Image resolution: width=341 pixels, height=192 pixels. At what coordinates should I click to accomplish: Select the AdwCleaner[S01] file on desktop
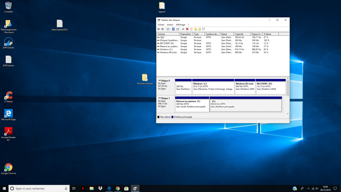coord(60,24)
